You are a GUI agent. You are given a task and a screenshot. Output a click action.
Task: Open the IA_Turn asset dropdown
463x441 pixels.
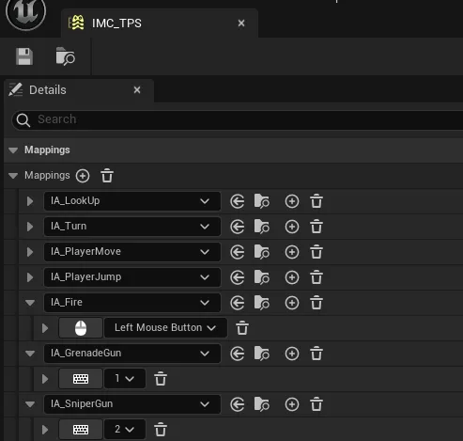point(132,227)
